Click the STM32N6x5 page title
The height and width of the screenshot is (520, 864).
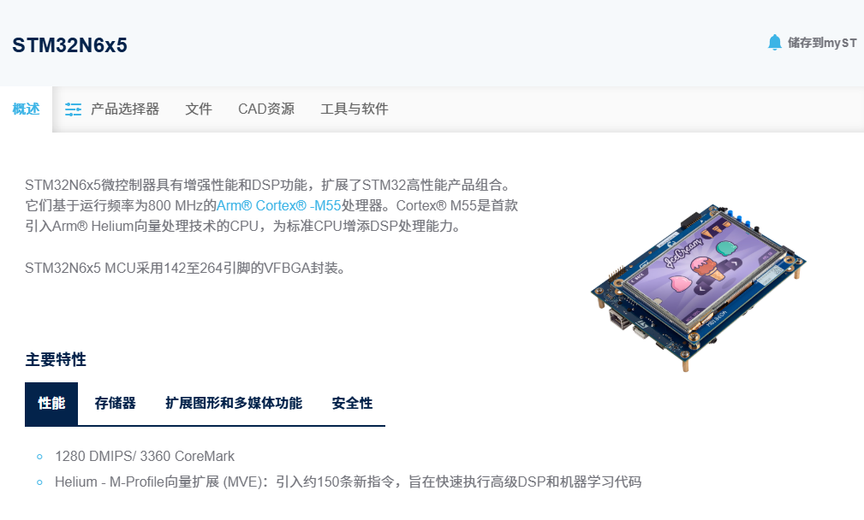69,45
